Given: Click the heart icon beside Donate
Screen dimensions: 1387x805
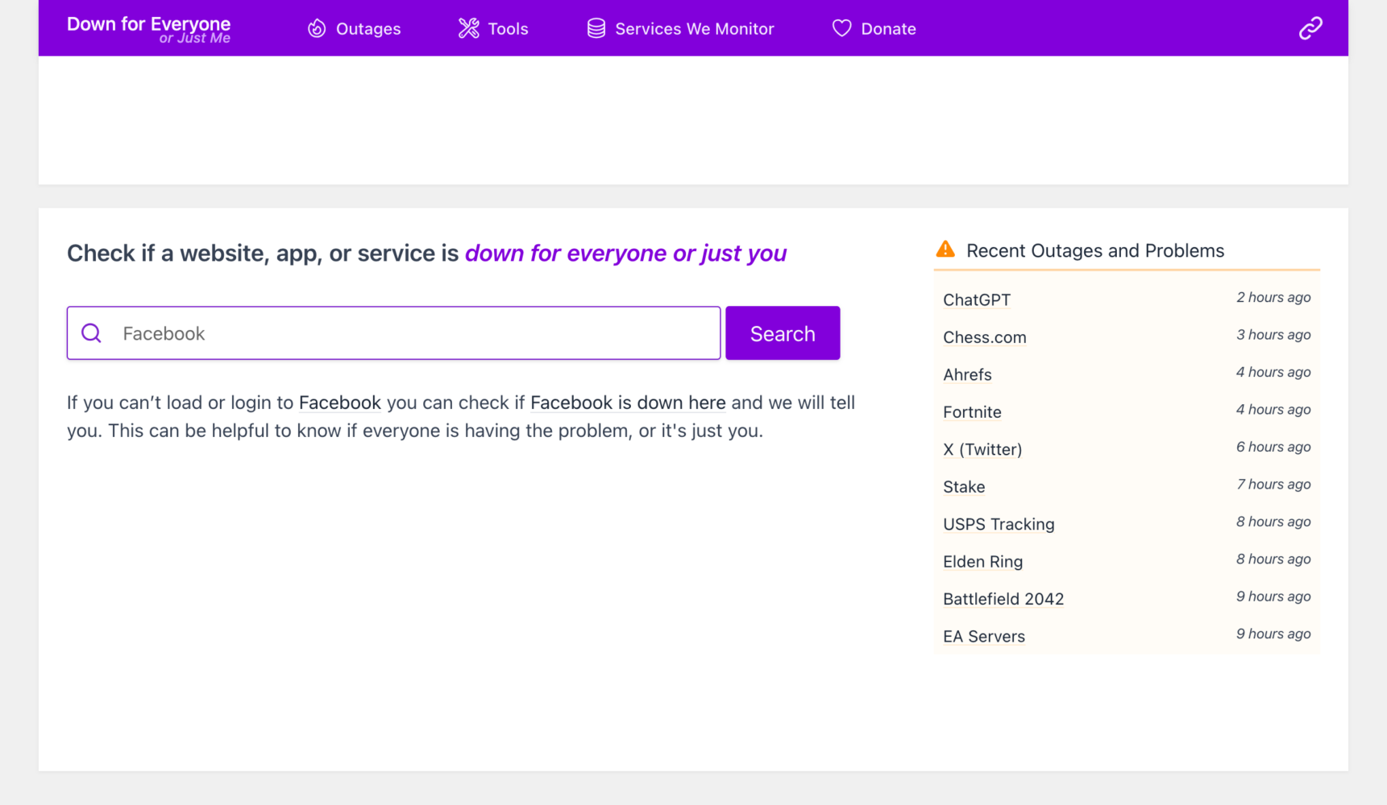Looking at the screenshot, I should click(x=841, y=29).
